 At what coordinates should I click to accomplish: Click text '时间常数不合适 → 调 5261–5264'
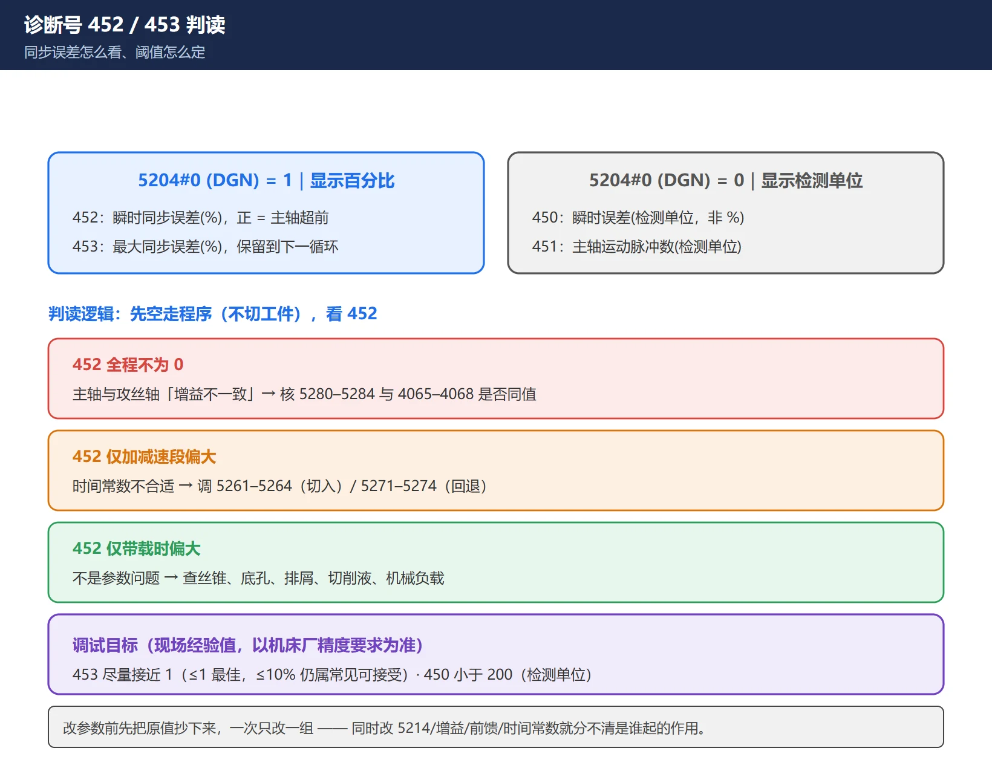pyautogui.click(x=281, y=486)
